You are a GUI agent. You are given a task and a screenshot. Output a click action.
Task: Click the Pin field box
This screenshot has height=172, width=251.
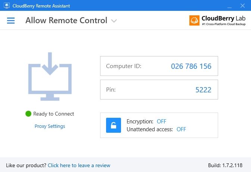[159, 89]
